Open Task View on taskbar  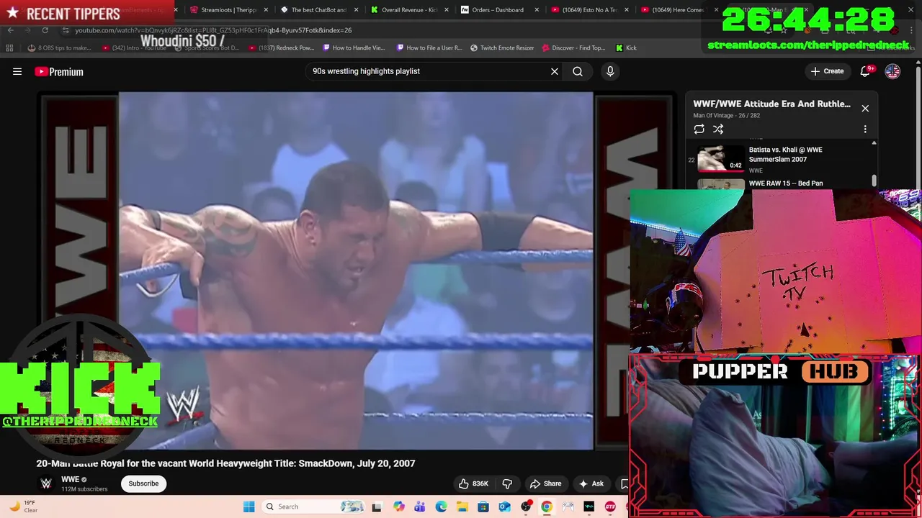(377, 506)
